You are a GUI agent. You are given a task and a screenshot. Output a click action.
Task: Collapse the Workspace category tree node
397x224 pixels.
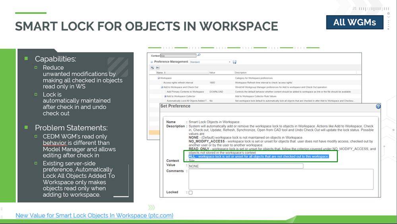pos(159,78)
